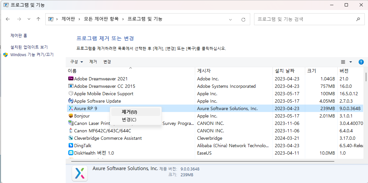The height and width of the screenshot is (183, 368).
Task: Click the Adobe Dreamweaver 2021 Dw icon
Action: click(x=71, y=79)
